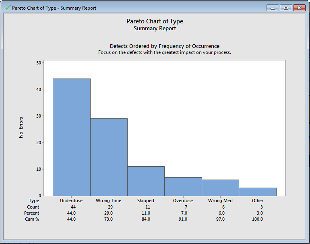The height and width of the screenshot is (244, 310).
Task: Click the 'Pareto Chart of Type' main title
Action: pos(155,21)
